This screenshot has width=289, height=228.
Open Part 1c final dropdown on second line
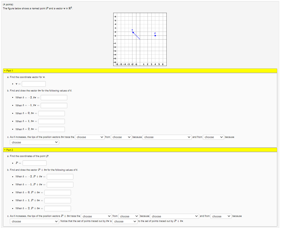[35, 142]
